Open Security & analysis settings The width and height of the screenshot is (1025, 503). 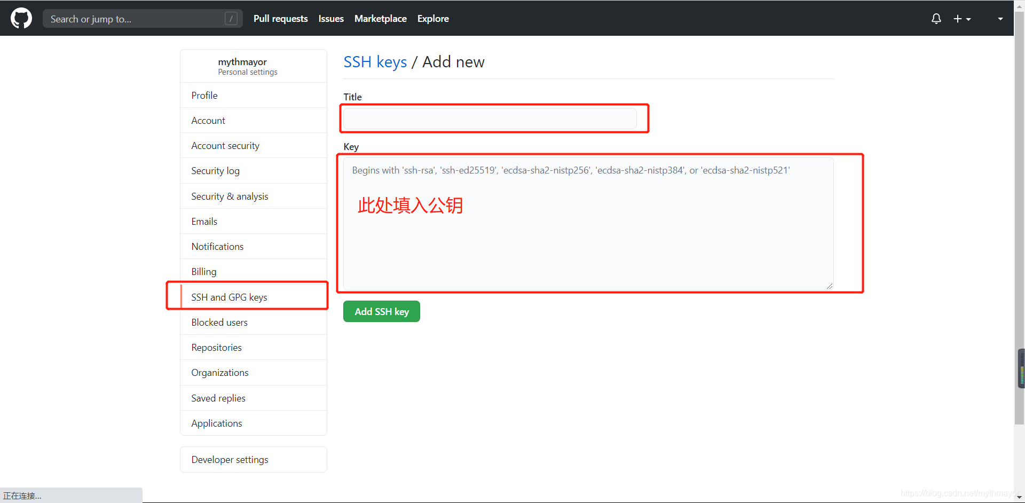[x=254, y=196]
